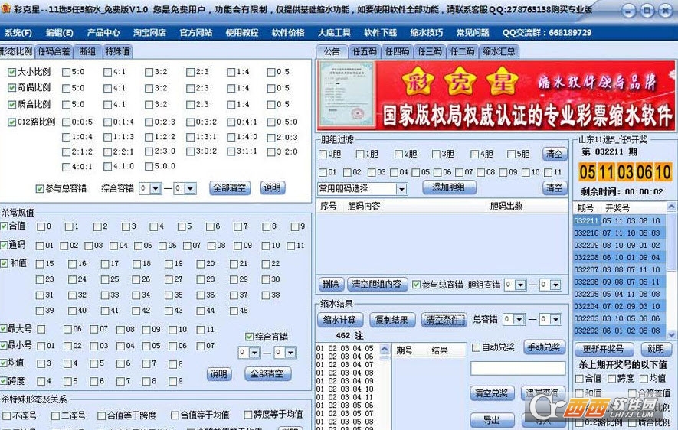Open the 产品中心 menu

point(103,32)
